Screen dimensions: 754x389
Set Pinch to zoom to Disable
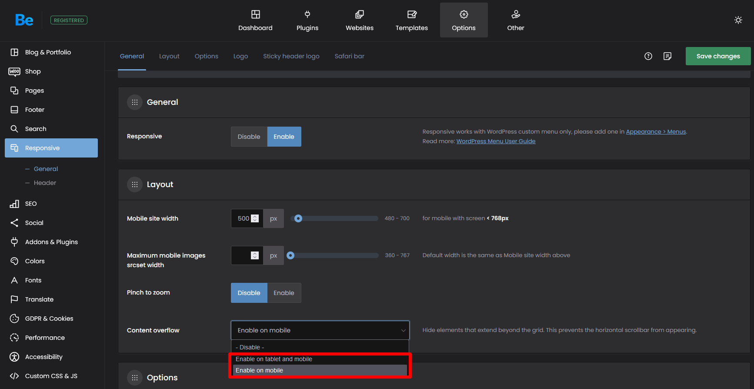(x=249, y=293)
